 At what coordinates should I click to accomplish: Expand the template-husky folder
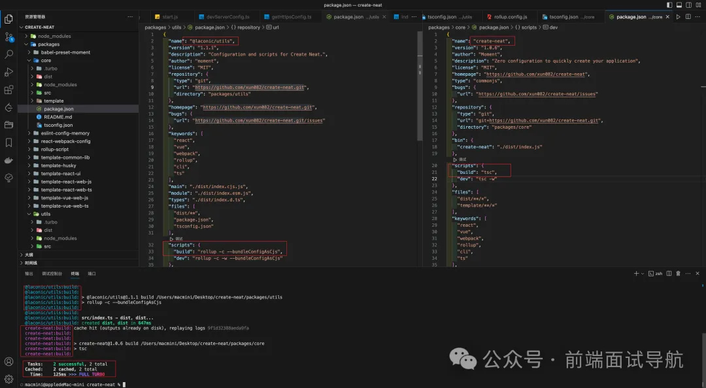pyautogui.click(x=58, y=165)
